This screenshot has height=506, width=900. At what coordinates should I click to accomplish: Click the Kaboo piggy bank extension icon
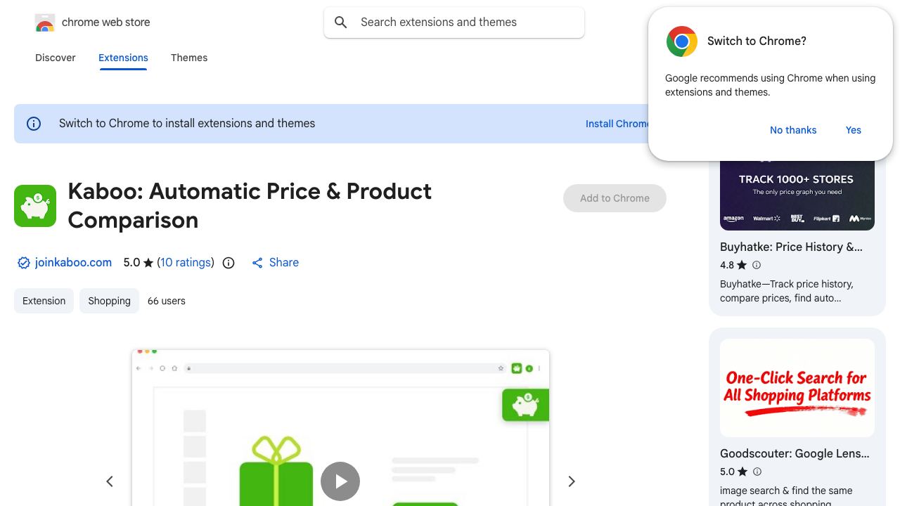[x=35, y=206]
